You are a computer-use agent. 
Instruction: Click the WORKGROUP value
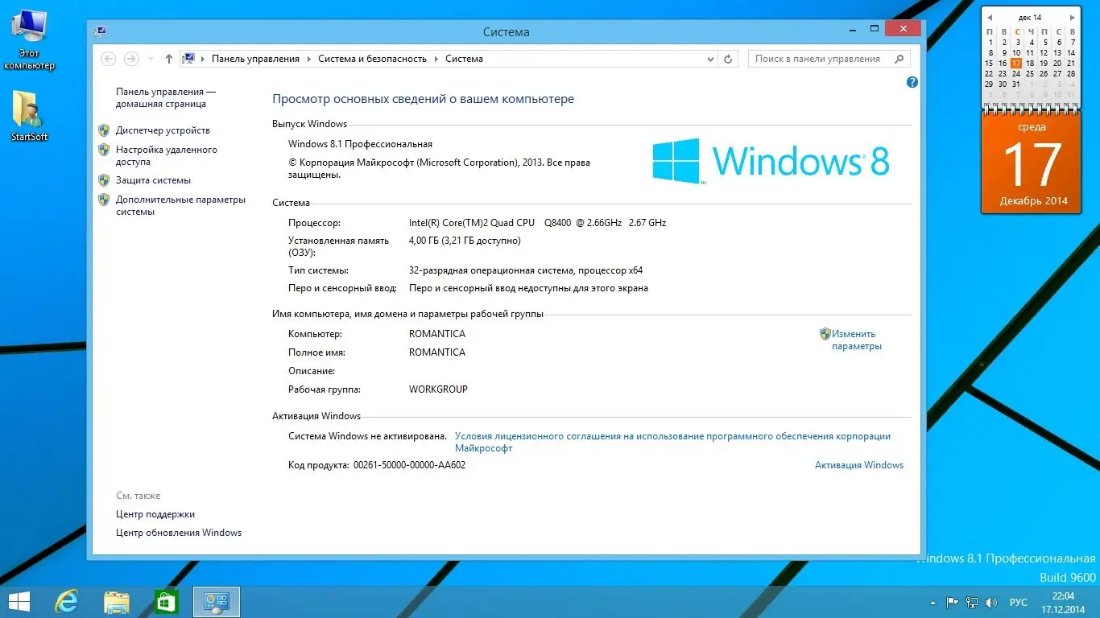click(x=438, y=389)
